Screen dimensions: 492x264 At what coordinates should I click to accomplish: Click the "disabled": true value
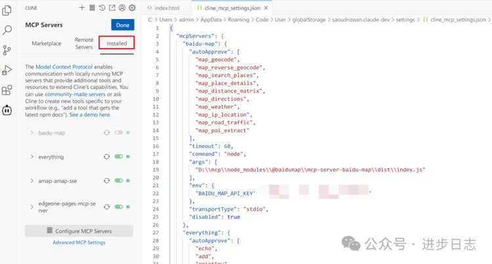[x=234, y=217]
